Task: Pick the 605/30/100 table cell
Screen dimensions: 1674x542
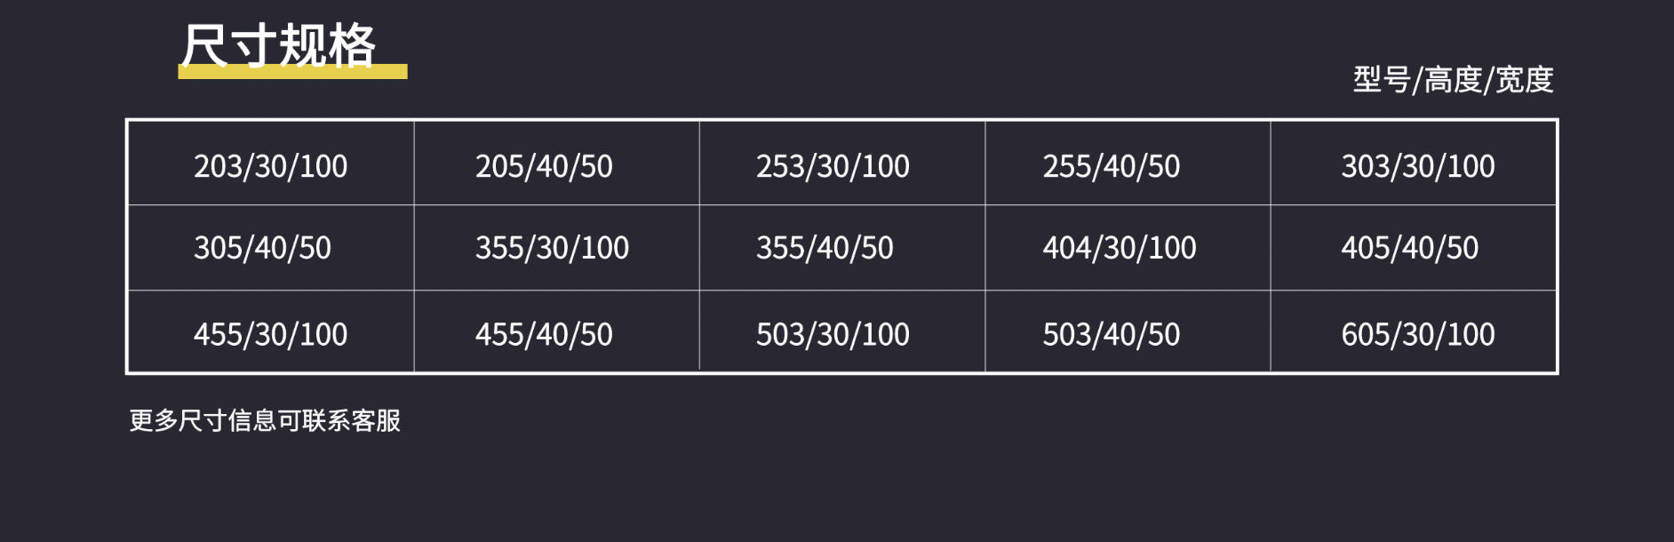Action: [x=1417, y=334]
